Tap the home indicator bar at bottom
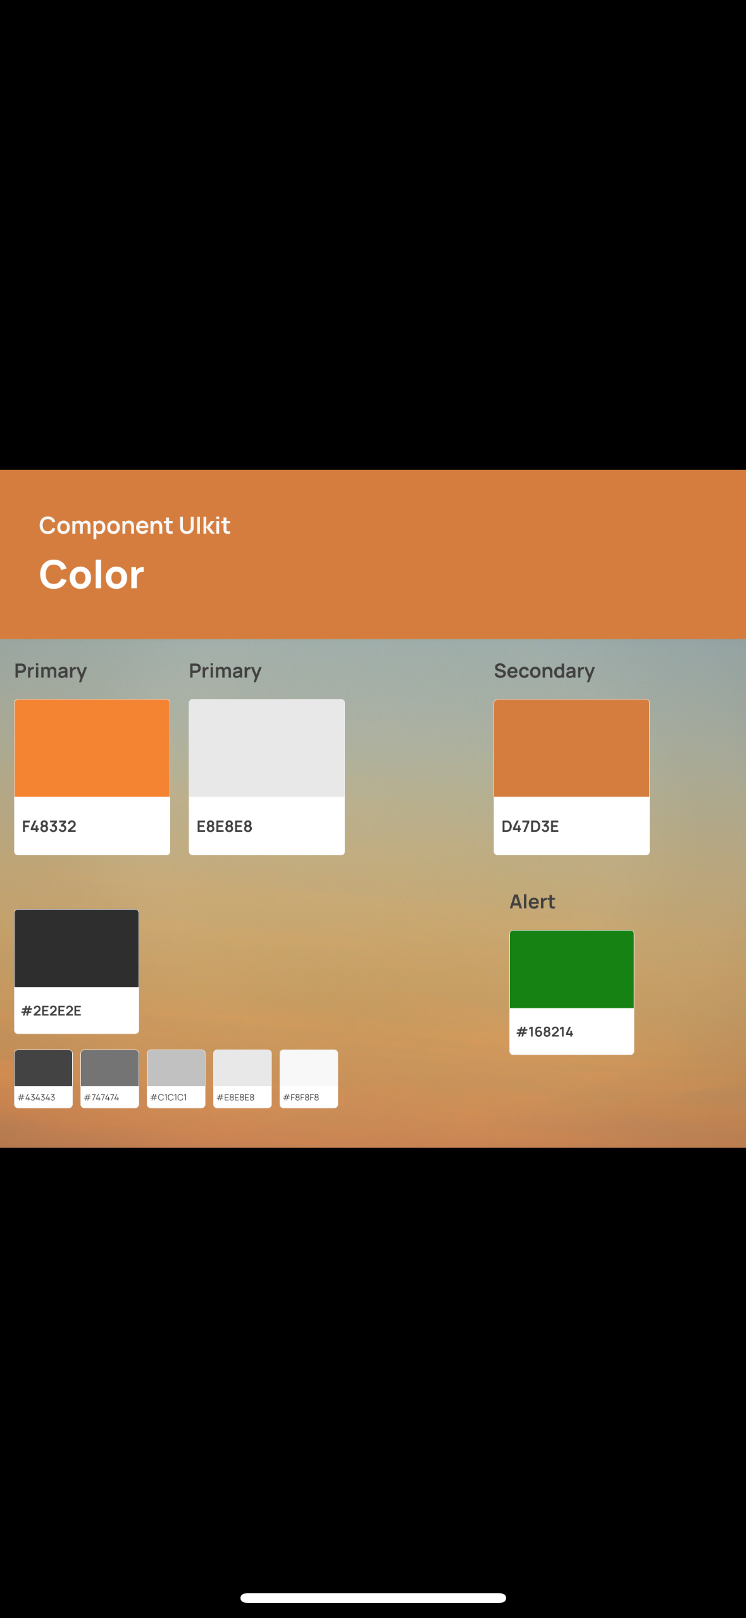 point(373,1598)
